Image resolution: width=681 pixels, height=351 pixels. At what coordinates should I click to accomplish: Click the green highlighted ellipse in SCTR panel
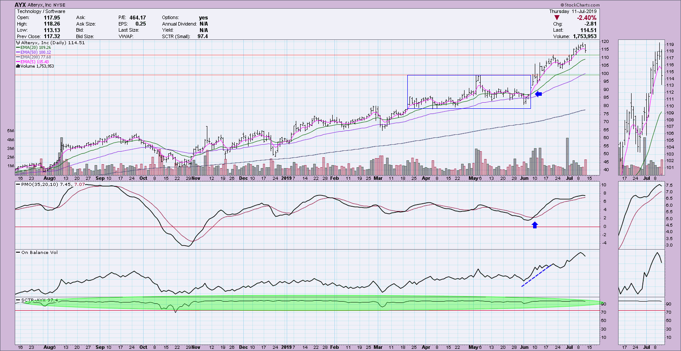click(x=304, y=303)
